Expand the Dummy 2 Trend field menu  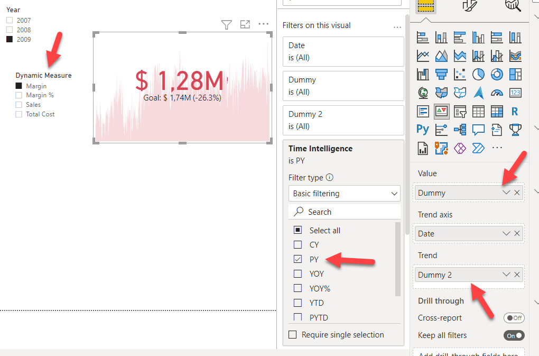coord(506,275)
